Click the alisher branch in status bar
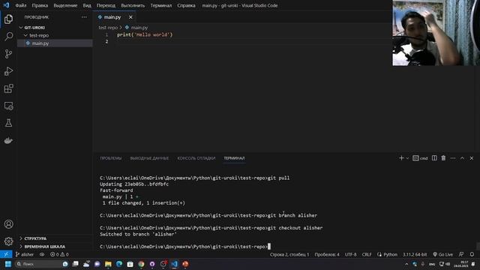 (25, 254)
